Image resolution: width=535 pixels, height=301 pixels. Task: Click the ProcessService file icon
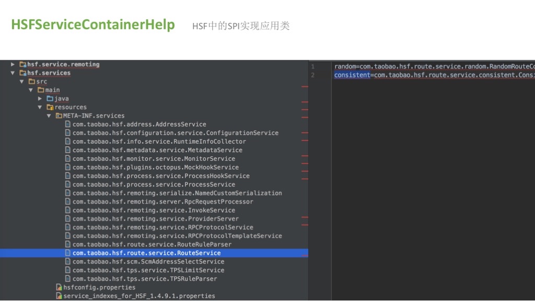coord(67,184)
